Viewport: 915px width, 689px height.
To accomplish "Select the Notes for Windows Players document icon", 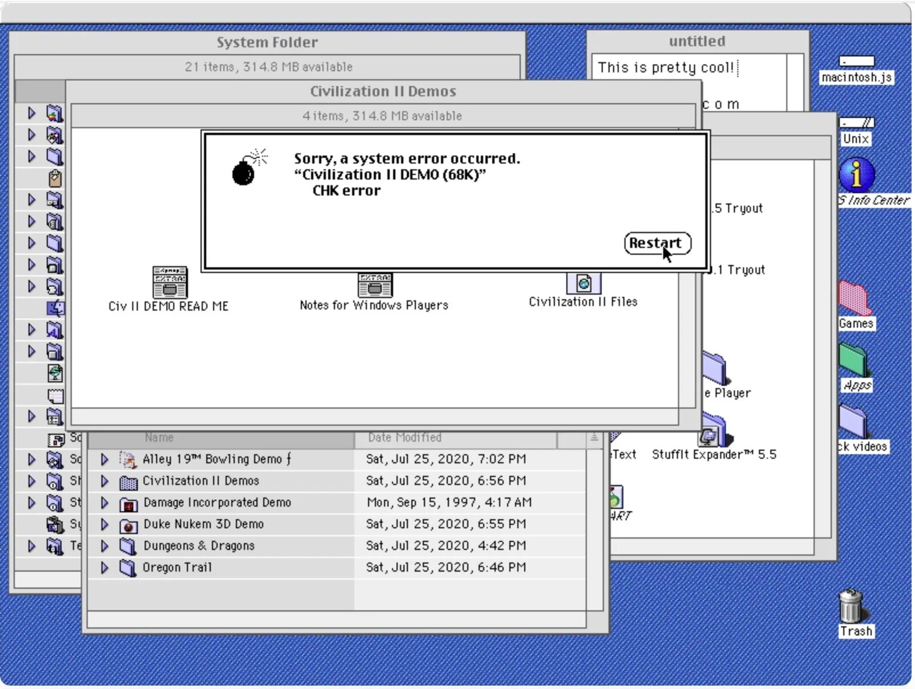I will click(375, 284).
